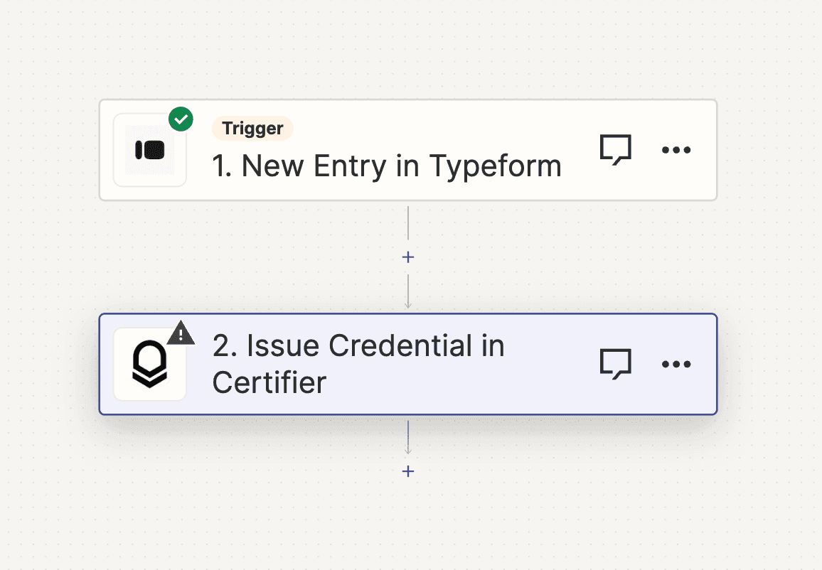The image size is (822, 570).
Task: Open "2. Issue Credential in Certifier" title
Action: pyautogui.click(x=358, y=363)
